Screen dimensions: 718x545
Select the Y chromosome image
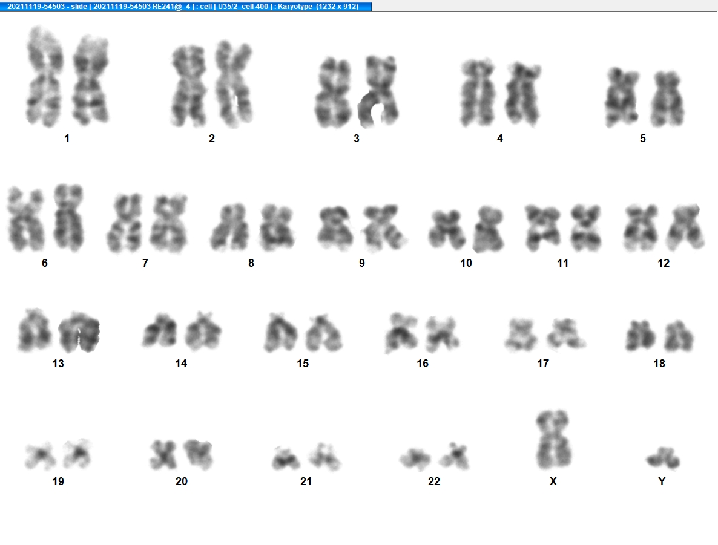click(x=663, y=459)
